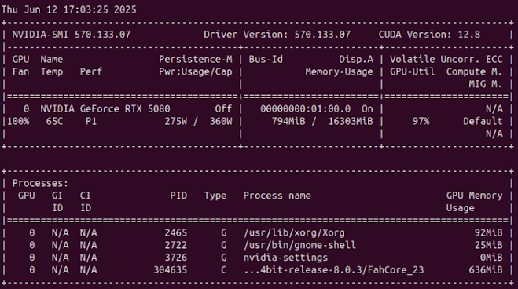518x289 pixels.
Task: Click the power cap value 360W
Action: 221,122
